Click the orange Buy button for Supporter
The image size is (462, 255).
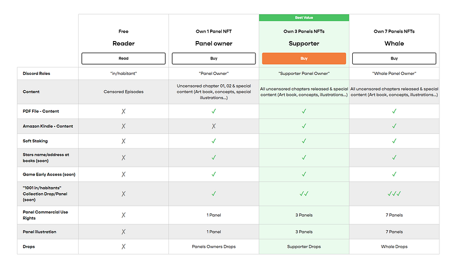(x=304, y=58)
